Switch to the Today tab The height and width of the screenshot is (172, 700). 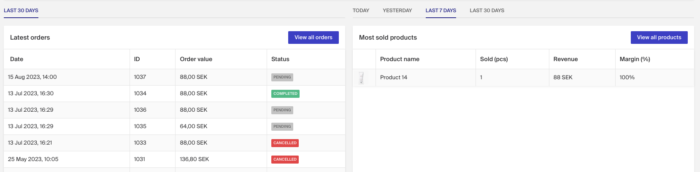(x=361, y=11)
